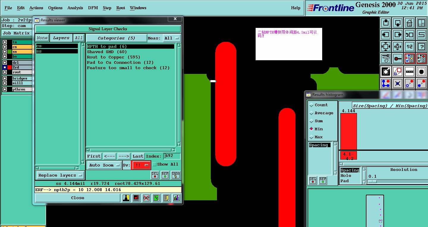This screenshot has height=227, width=428.
Task: Click the pan right icon in the tool panel
Action: [397, 35]
